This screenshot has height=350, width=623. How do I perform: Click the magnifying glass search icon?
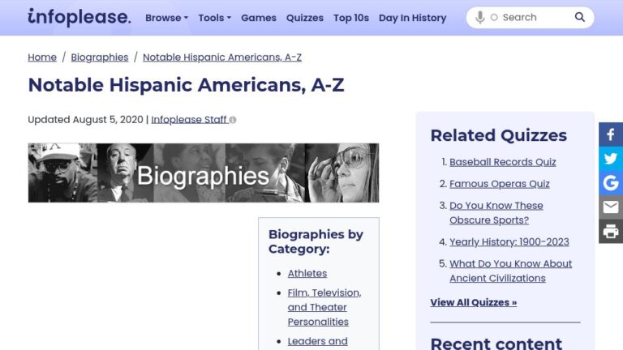coord(580,17)
